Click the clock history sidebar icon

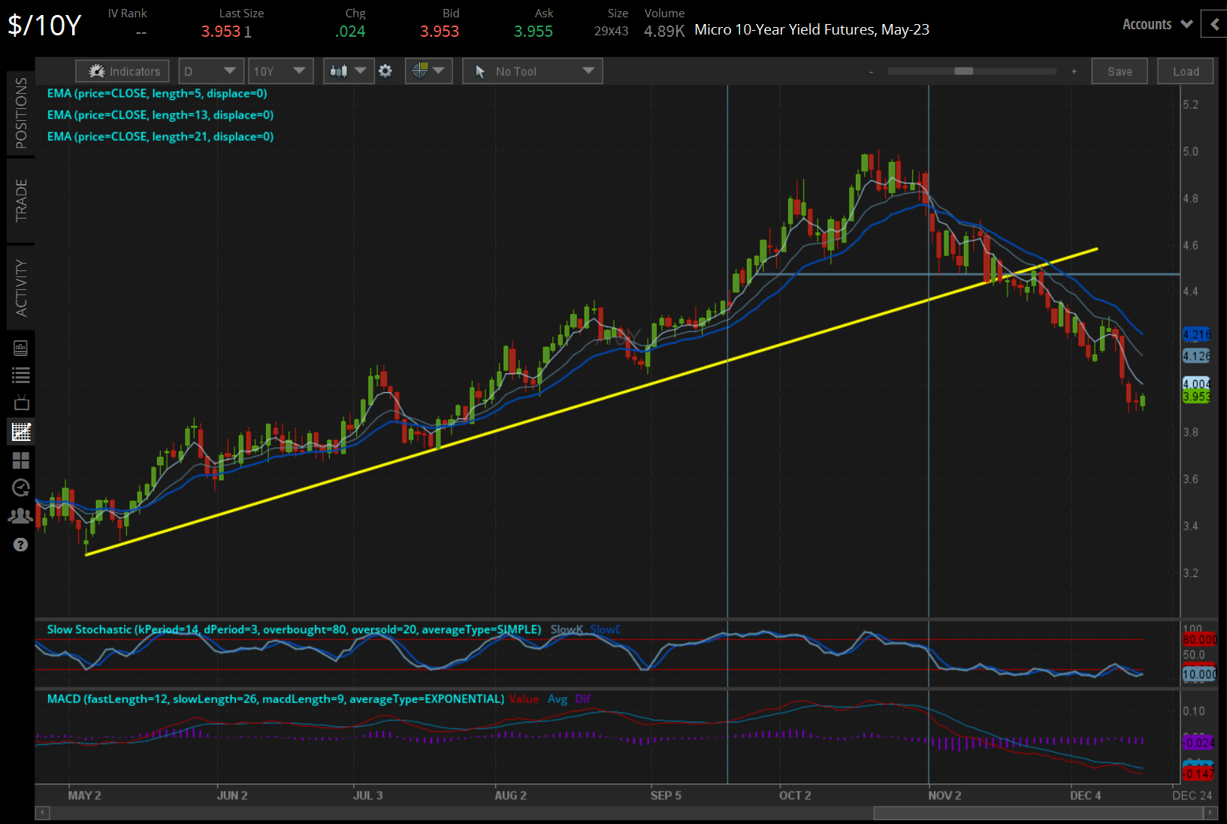(x=20, y=487)
